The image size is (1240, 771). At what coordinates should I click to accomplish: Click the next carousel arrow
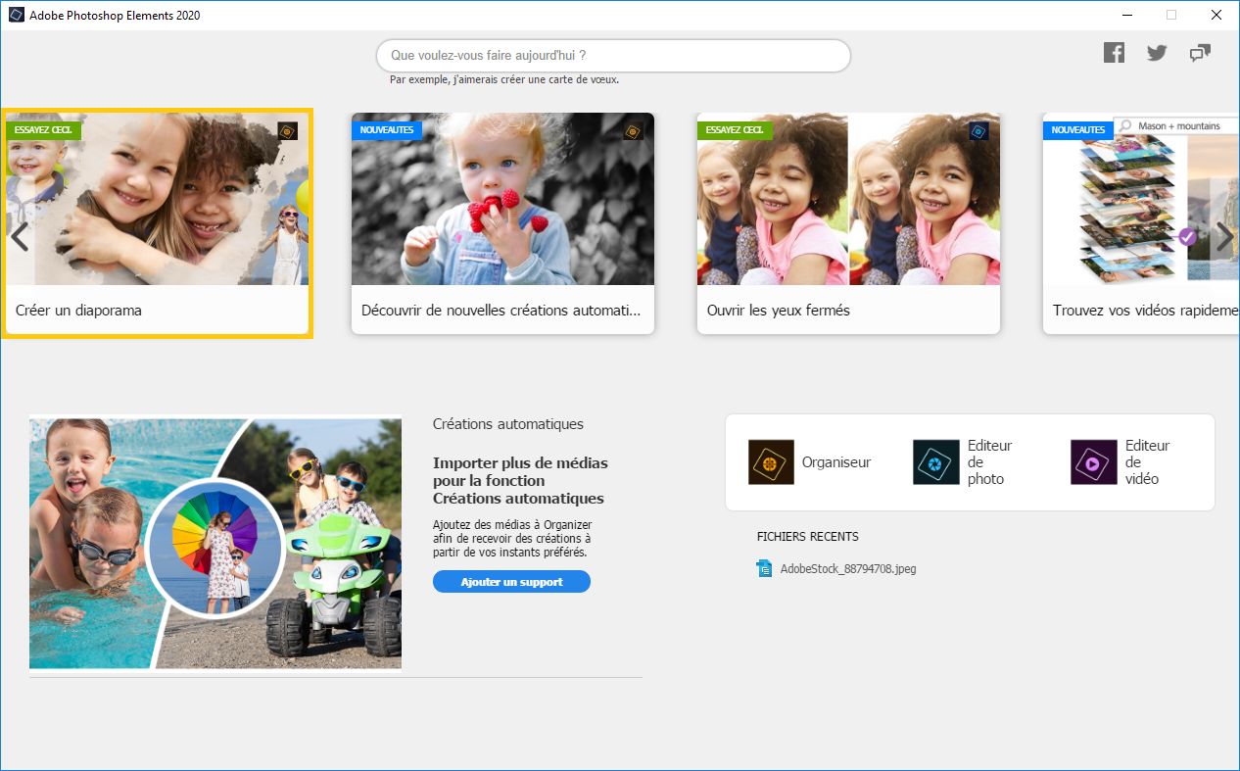click(x=1224, y=237)
